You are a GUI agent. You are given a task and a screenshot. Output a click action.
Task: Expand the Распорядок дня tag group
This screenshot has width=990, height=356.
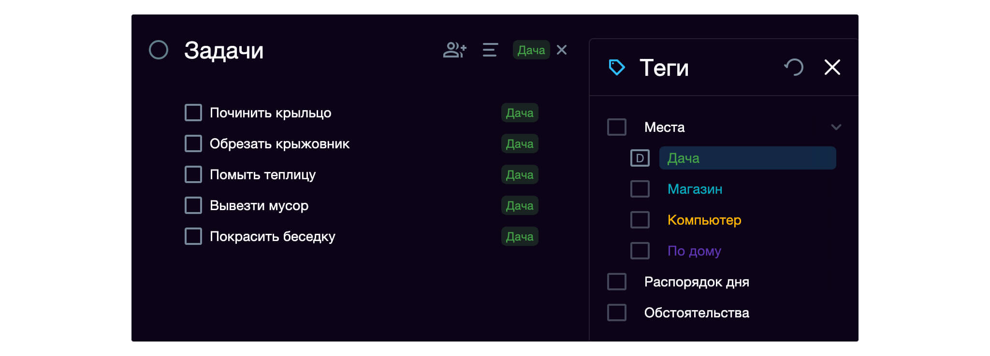point(696,282)
